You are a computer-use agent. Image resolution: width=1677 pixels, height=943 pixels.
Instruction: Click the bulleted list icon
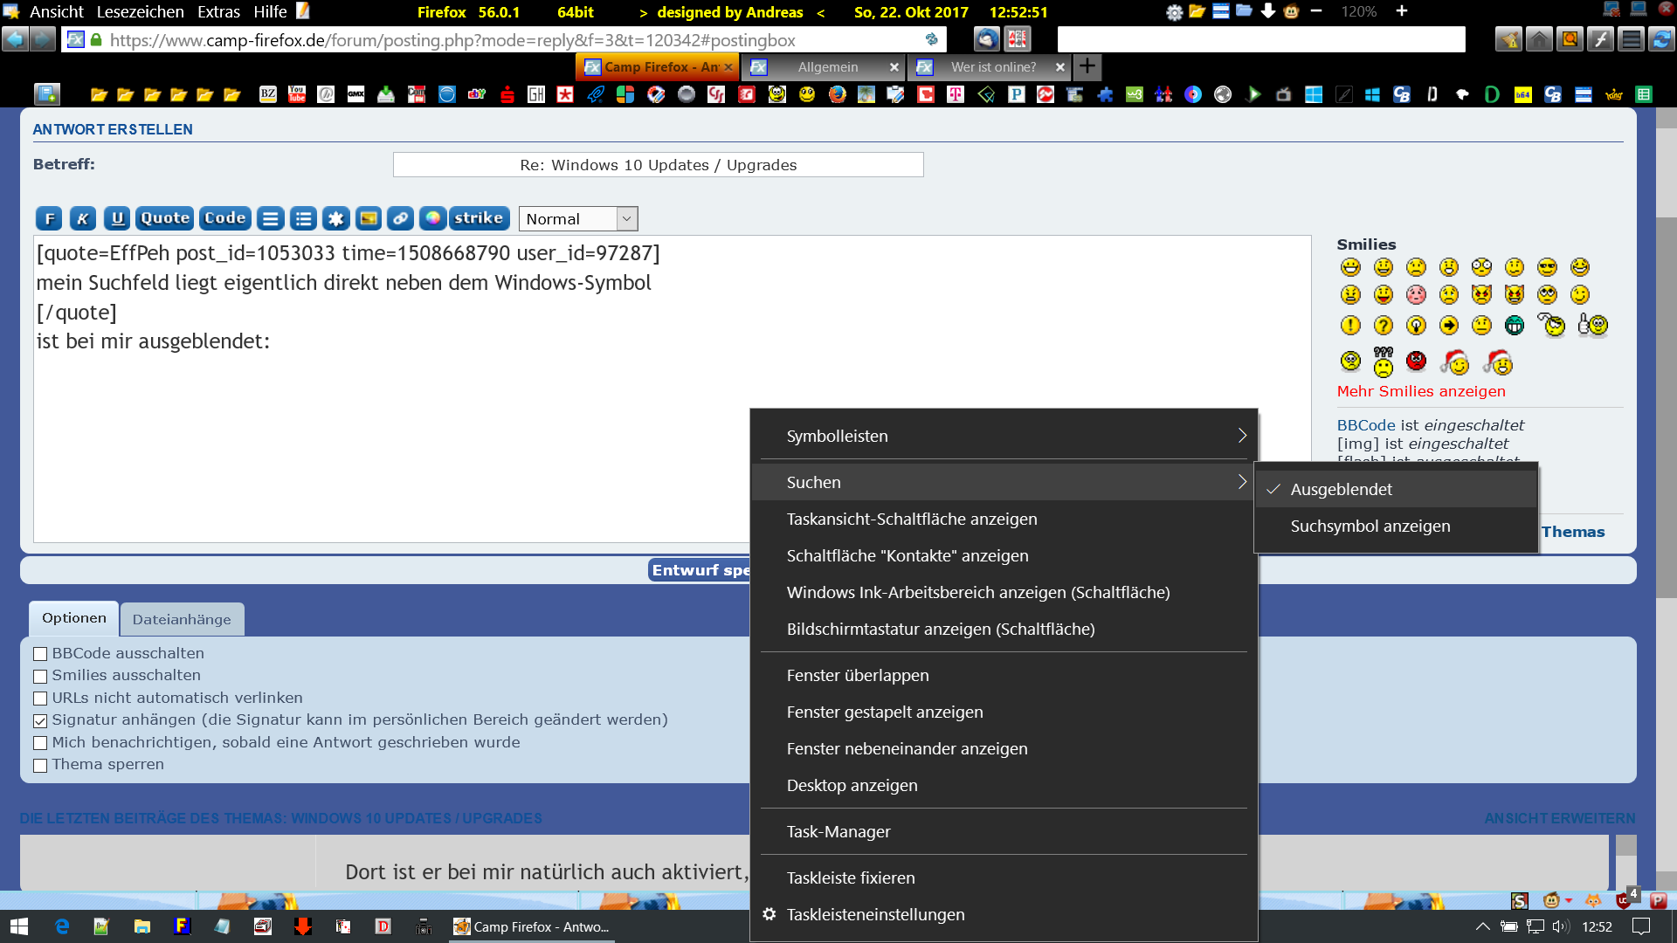[303, 219]
